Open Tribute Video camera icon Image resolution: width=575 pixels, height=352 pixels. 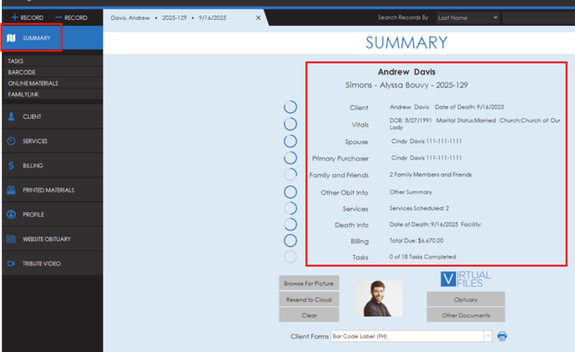tap(11, 264)
